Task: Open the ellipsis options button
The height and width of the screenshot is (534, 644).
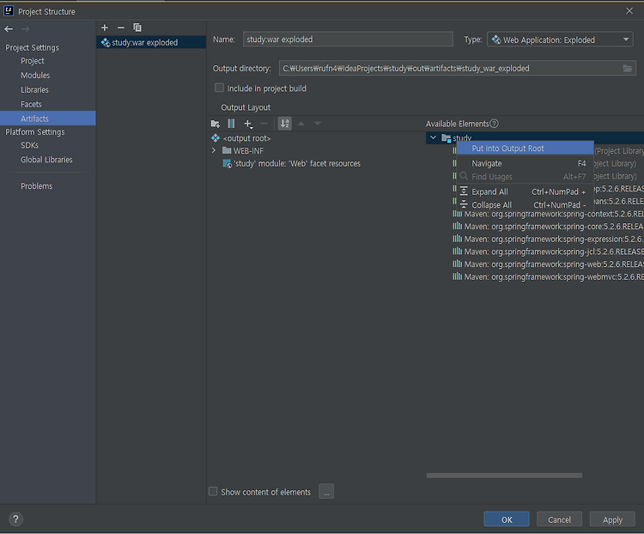Action: click(x=326, y=491)
